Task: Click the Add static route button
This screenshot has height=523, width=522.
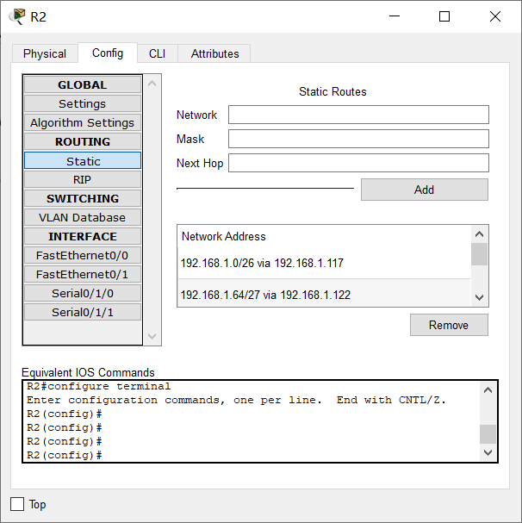Action: point(425,190)
